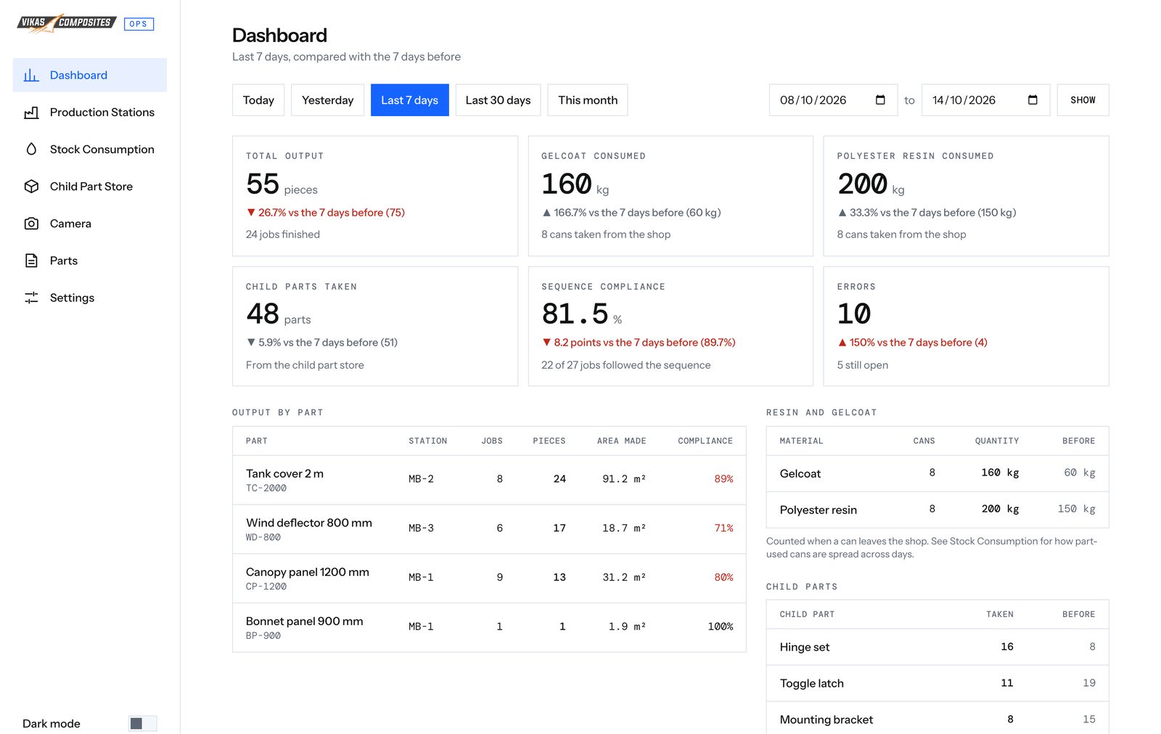Click Bonnet panel 900 mm part name
Viewport: 1161px width, 734px height.
coord(305,621)
